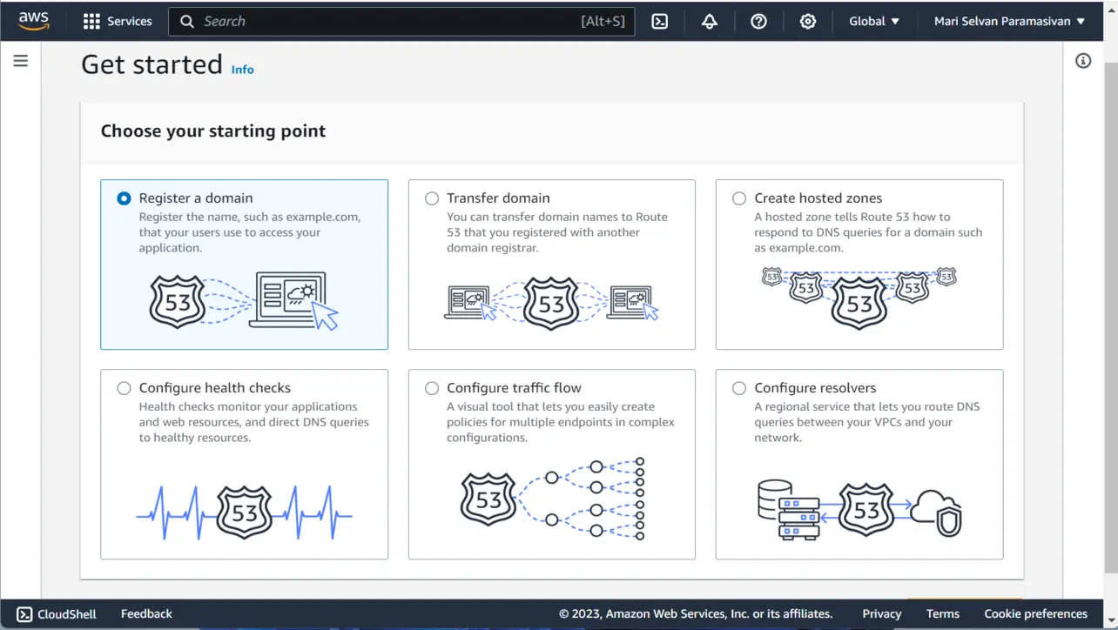The image size is (1118, 630).
Task: Click the traffic flow tree illustration
Action: [552, 499]
